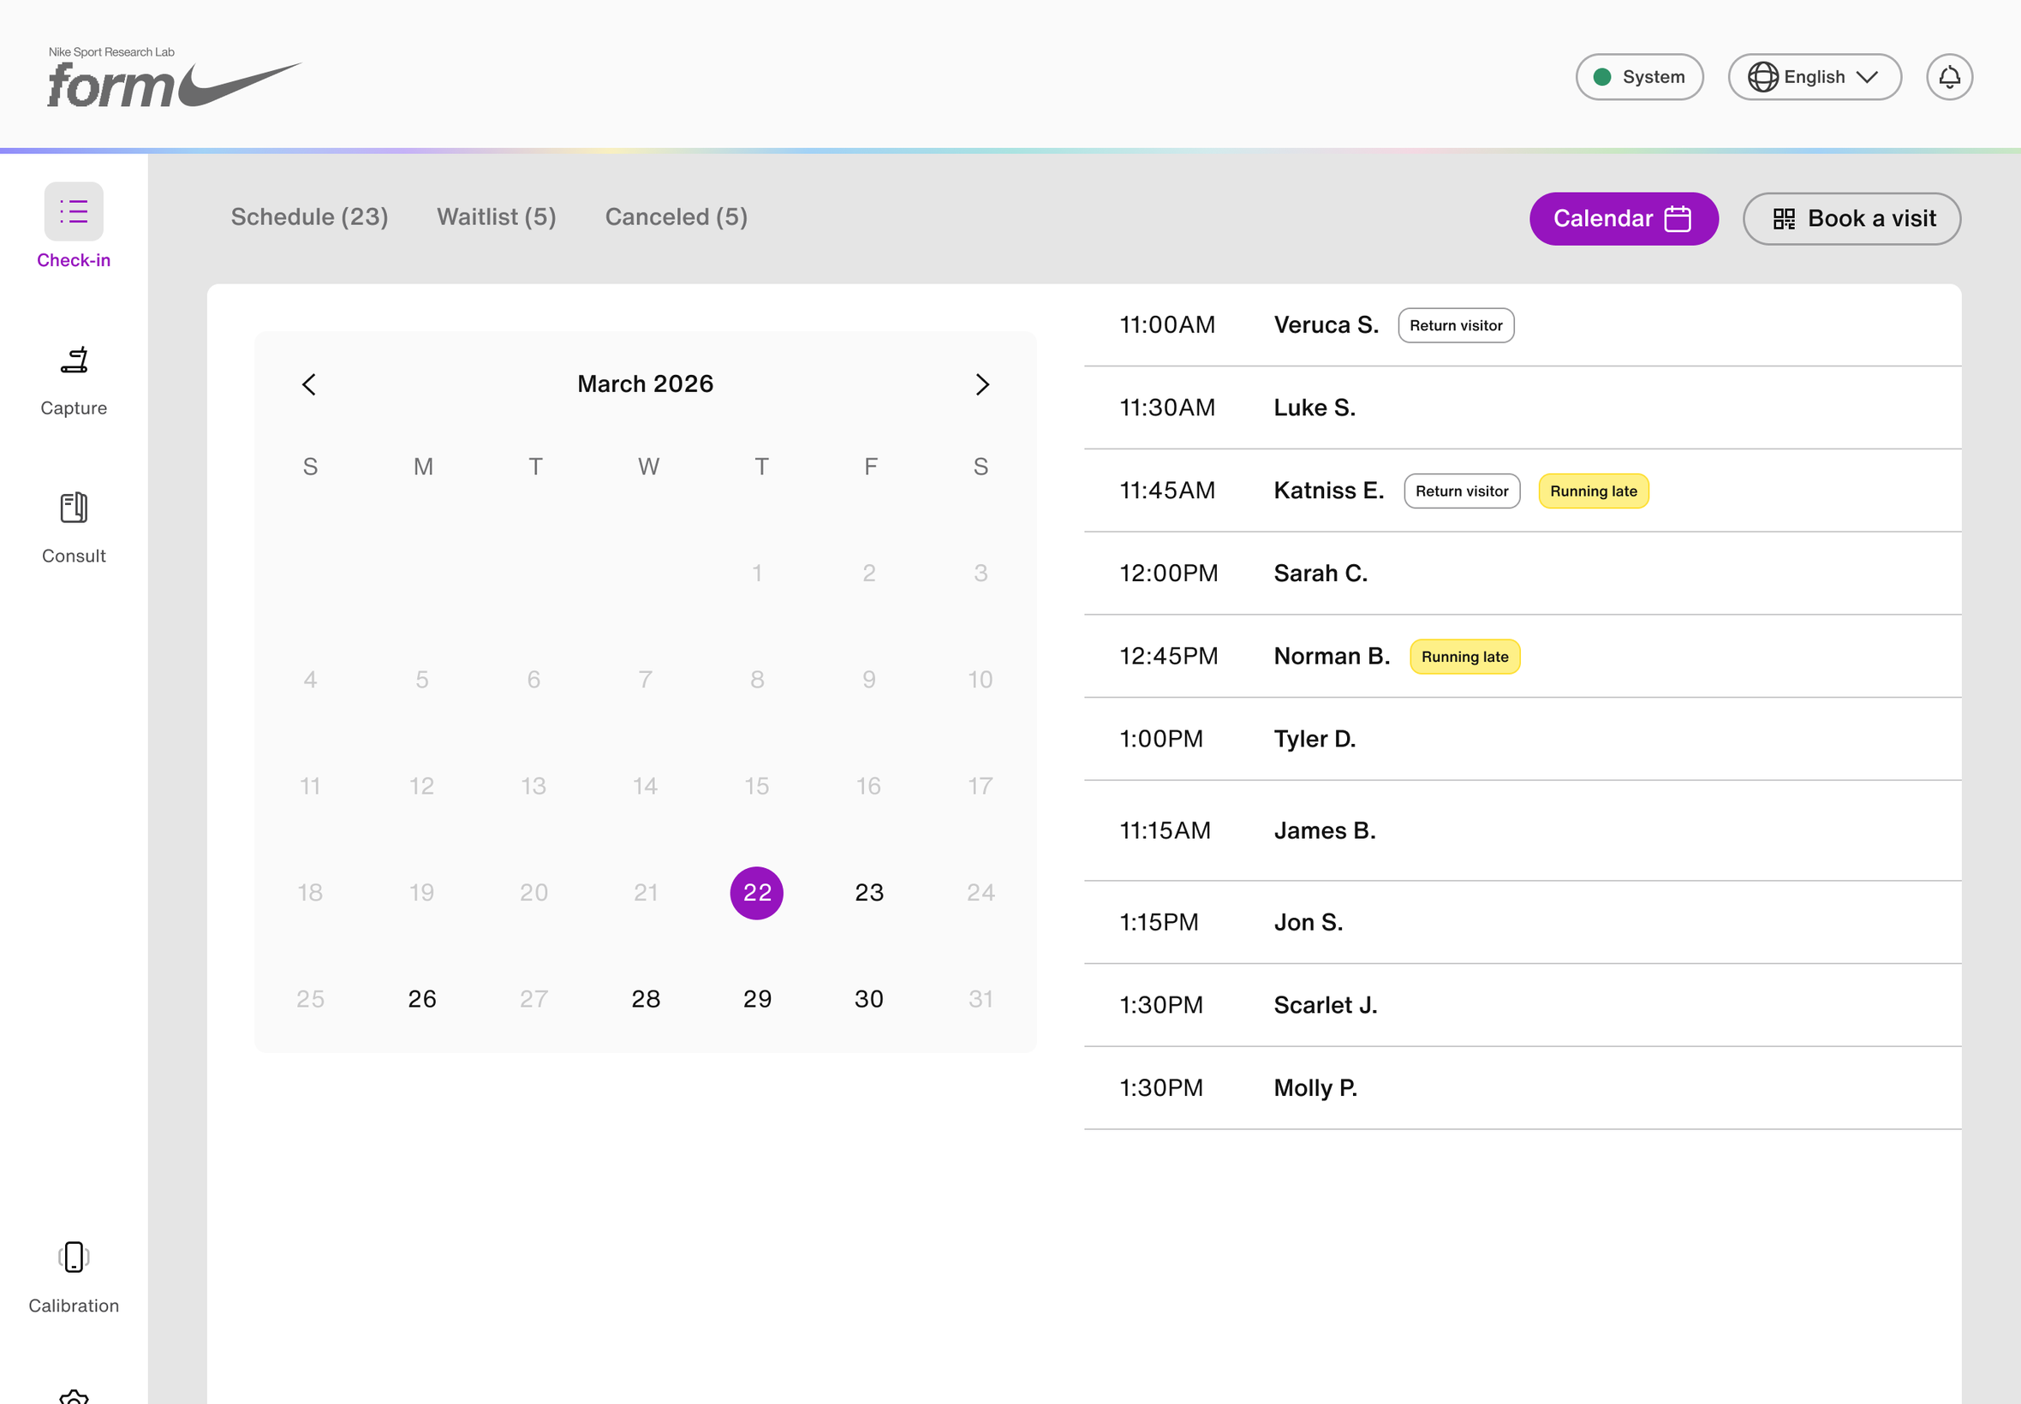Open Katniss E. 11:45AM appointment

tap(1522, 491)
